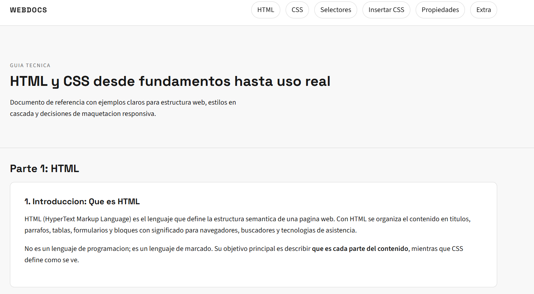Open the Extra section
The image size is (534, 294).
pos(483,10)
